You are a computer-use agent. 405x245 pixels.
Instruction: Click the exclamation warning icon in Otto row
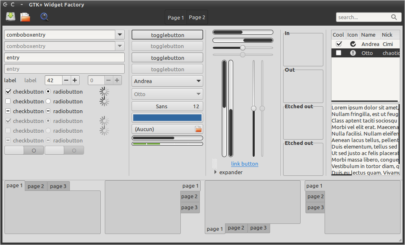click(x=353, y=53)
